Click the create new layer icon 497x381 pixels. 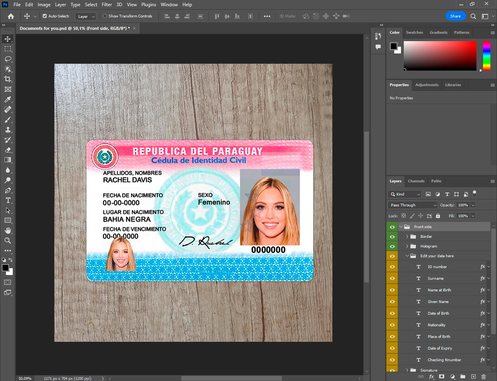[x=473, y=377]
